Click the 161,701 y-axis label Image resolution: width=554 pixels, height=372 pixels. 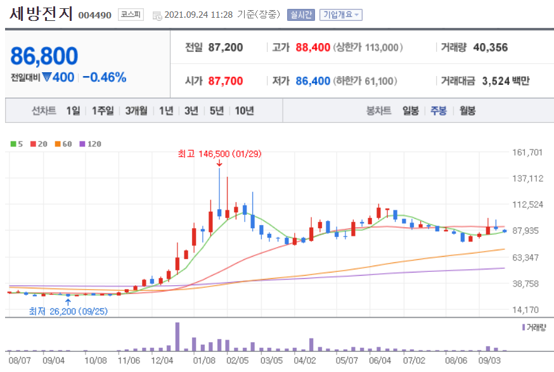527,152
